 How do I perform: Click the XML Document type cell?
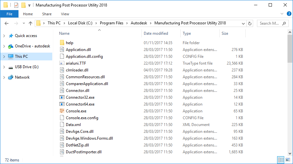point(196,125)
